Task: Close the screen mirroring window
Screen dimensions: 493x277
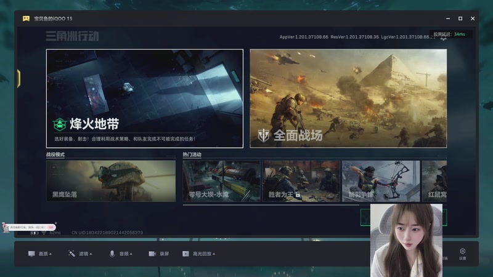Action: click(x=473, y=18)
